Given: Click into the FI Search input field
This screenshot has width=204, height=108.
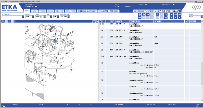Looking at the screenshot, I should point(12,17).
